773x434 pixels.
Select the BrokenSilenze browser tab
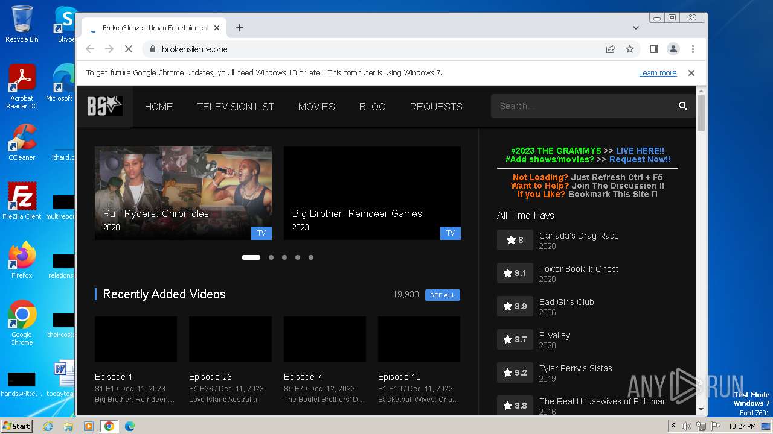154,28
